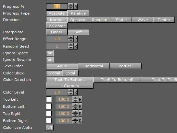The width and height of the screenshot is (177, 133).
Task: Select Center direction
Action: (x=164, y=20)
